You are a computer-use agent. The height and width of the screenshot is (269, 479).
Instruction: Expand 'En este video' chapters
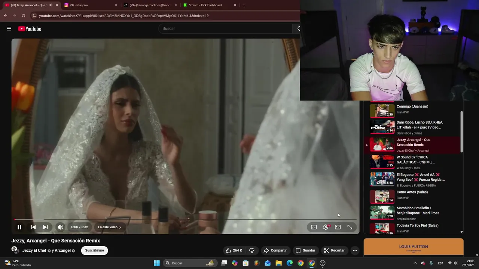[x=109, y=227]
